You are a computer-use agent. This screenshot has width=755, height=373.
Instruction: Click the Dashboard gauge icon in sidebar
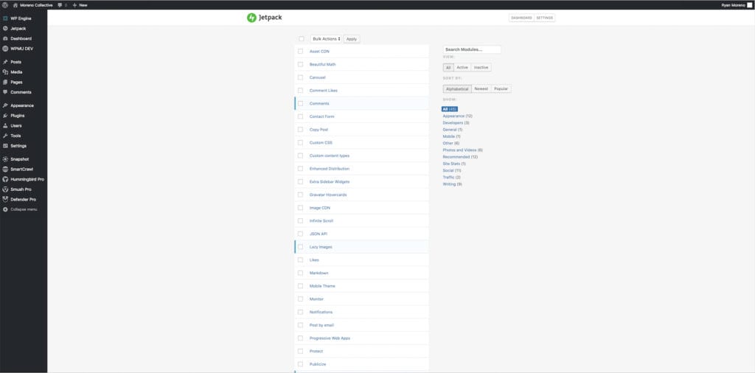[5, 38]
